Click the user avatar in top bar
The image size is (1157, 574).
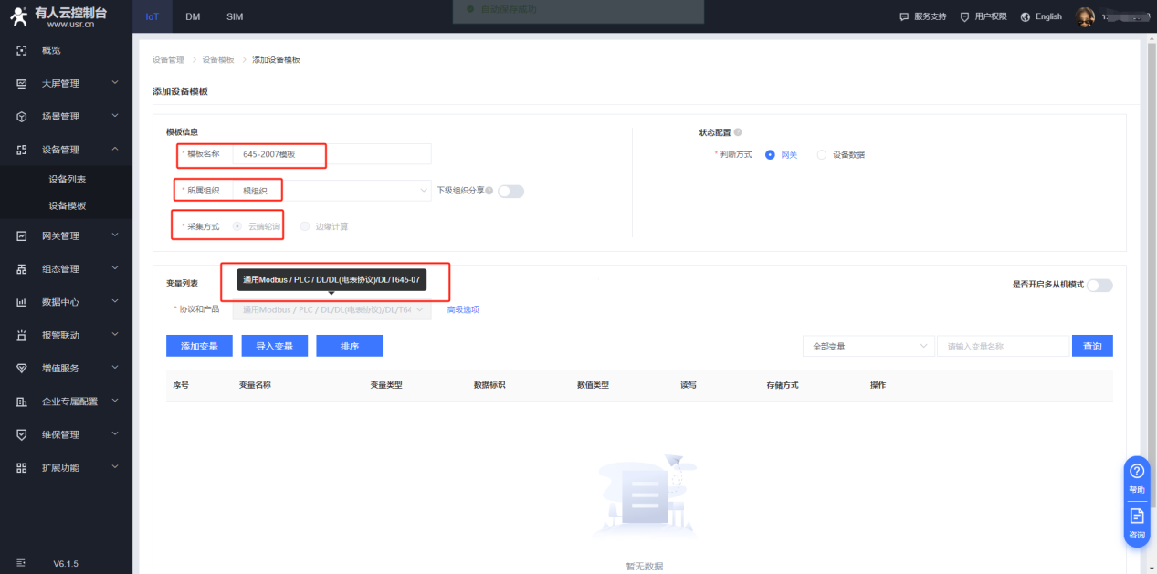[1085, 16]
